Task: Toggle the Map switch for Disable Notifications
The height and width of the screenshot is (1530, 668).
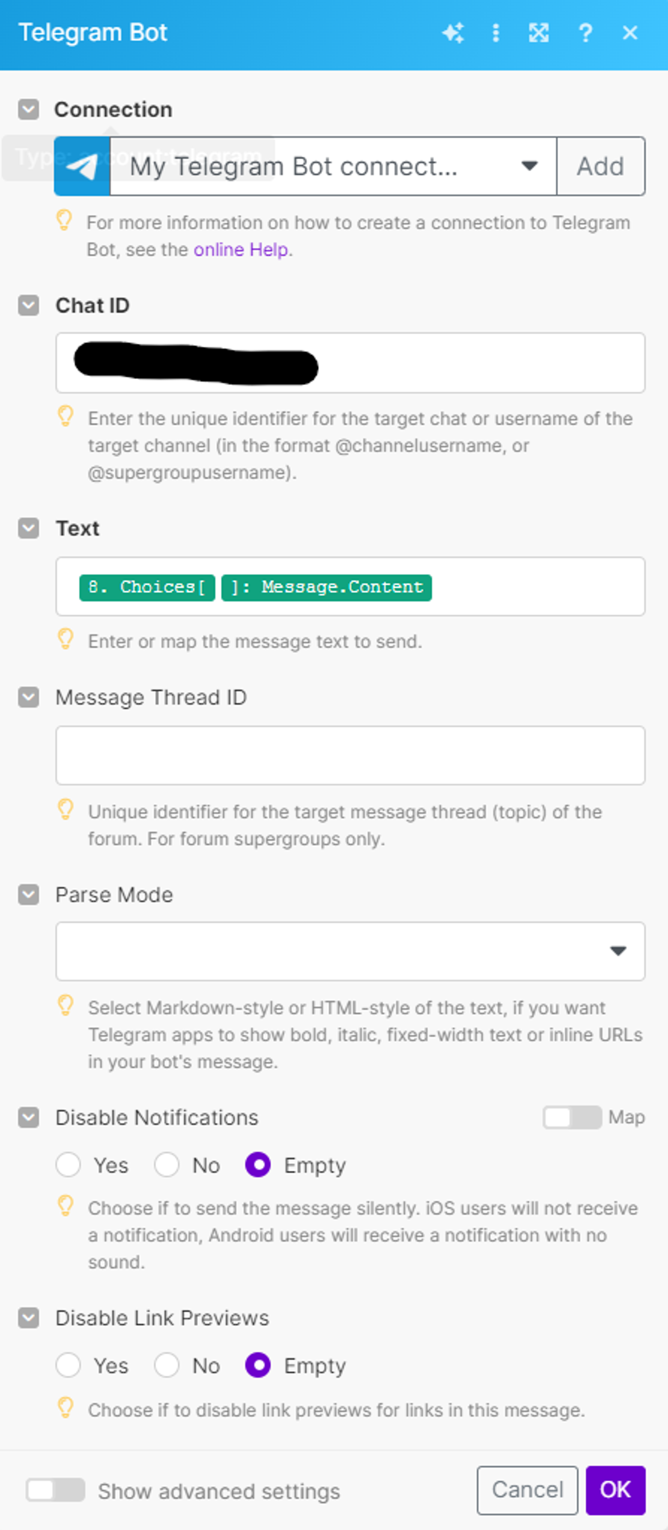Action: tap(572, 1117)
